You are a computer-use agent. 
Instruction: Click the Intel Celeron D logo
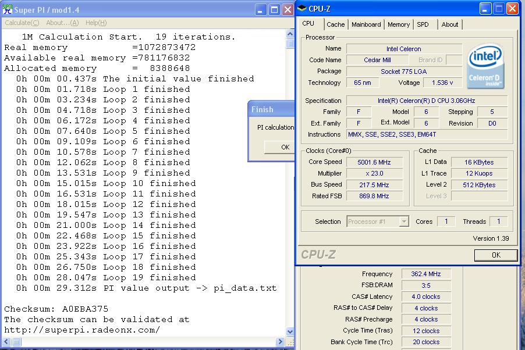click(x=485, y=66)
